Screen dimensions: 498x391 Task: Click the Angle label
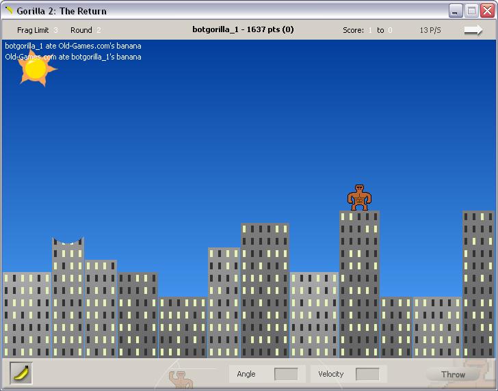pyautogui.click(x=246, y=374)
